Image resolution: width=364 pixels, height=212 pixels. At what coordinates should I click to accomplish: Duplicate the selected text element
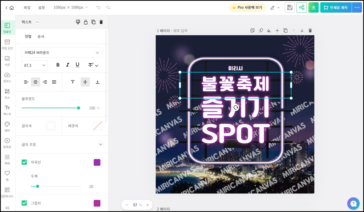pyautogui.click(x=93, y=22)
